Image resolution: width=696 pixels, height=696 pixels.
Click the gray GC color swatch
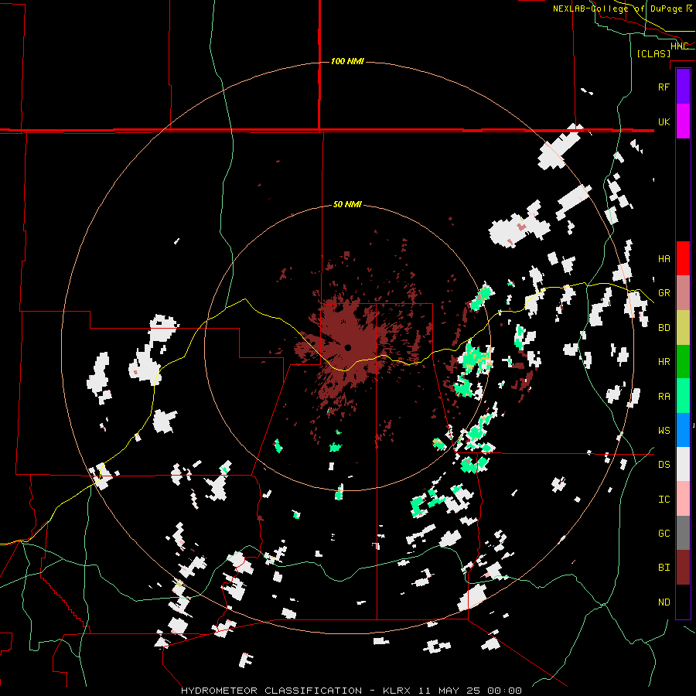point(683,533)
